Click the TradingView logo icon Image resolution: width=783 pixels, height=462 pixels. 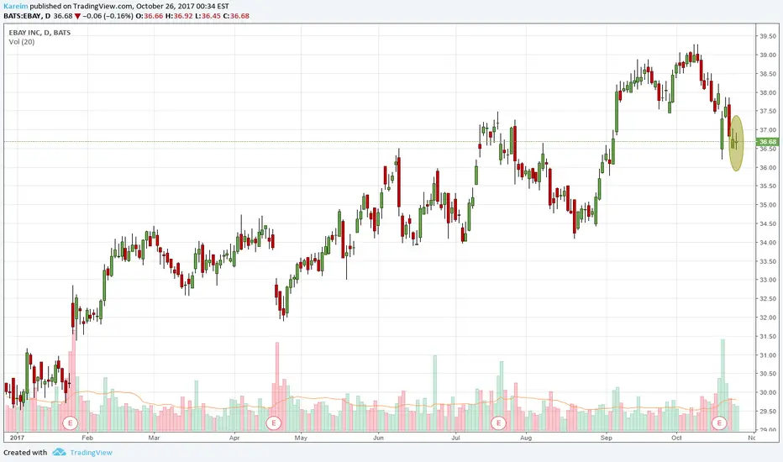point(59,452)
